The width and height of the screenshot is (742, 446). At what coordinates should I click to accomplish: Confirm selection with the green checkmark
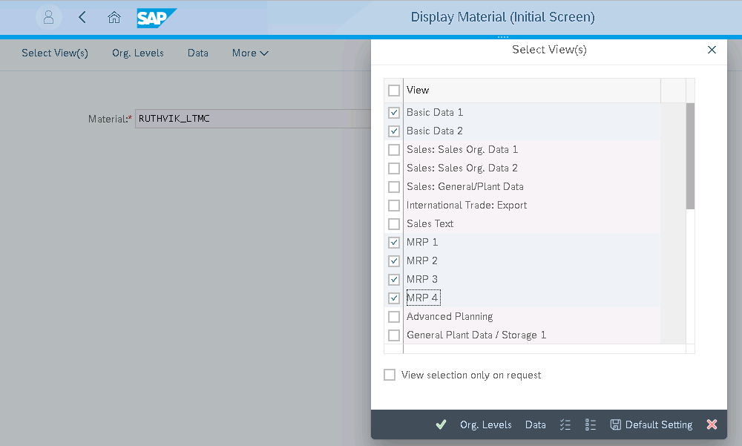pyautogui.click(x=441, y=424)
